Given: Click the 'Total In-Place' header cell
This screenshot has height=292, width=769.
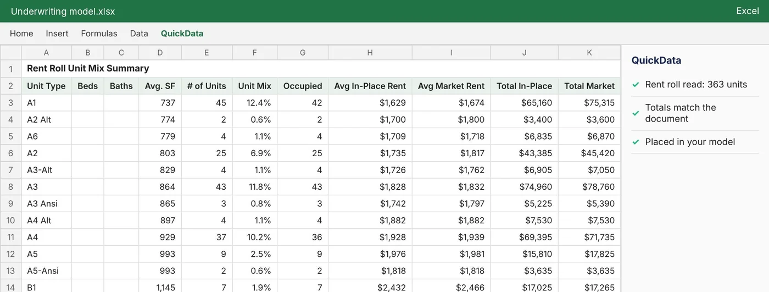Looking at the screenshot, I should tap(524, 86).
